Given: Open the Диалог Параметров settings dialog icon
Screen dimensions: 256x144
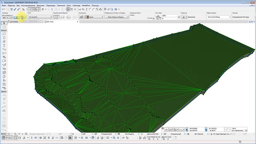Looking at the screenshot, I should (22, 17).
